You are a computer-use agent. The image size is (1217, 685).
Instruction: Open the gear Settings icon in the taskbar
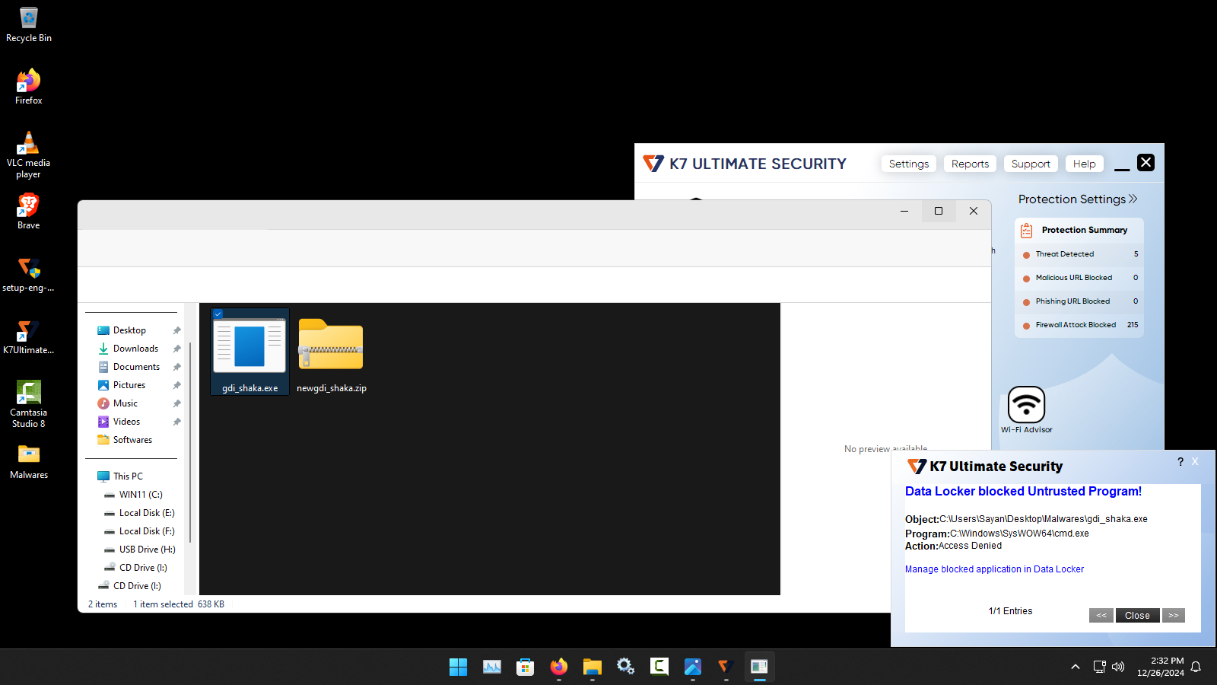point(626,667)
